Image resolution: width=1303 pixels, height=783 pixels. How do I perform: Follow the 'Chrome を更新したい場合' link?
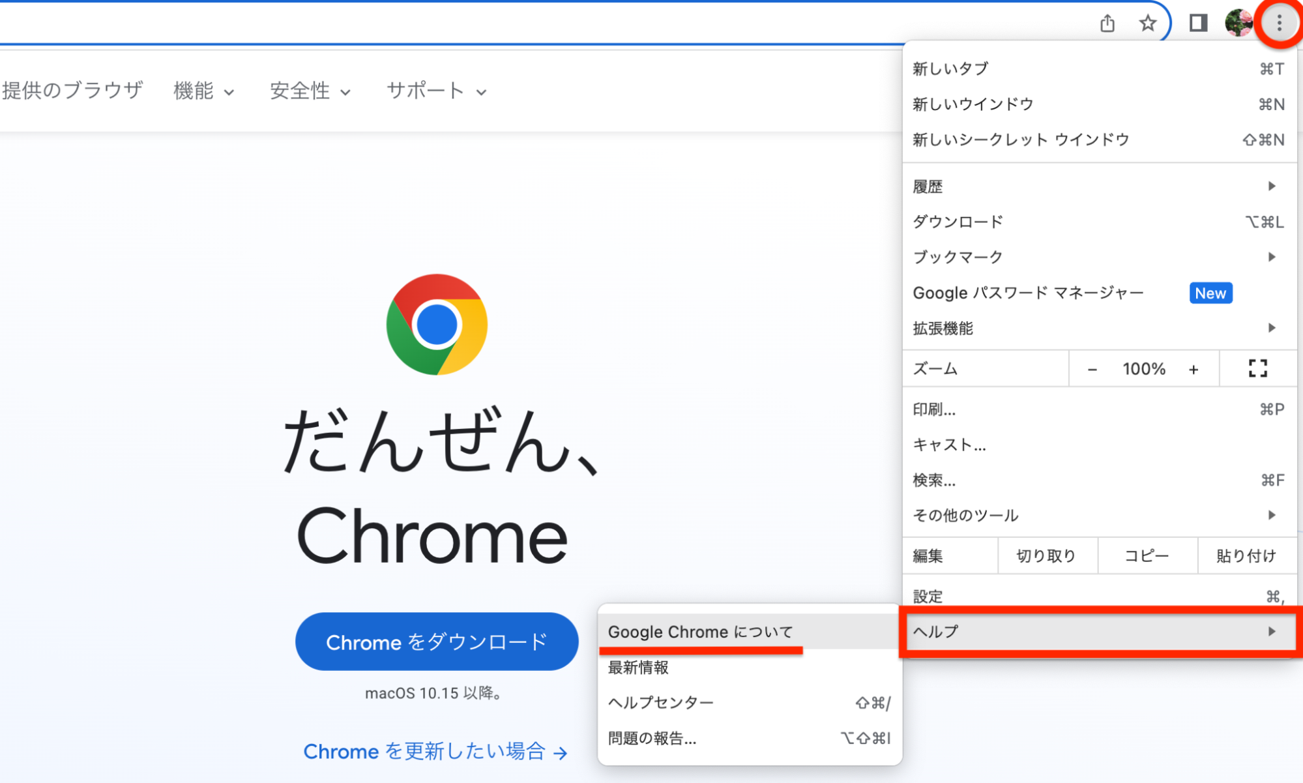point(435,752)
